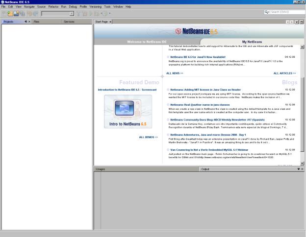The height and width of the screenshot is (237, 306).
Task: Click Start Page scrollbar down arrow
Action: point(302,164)
